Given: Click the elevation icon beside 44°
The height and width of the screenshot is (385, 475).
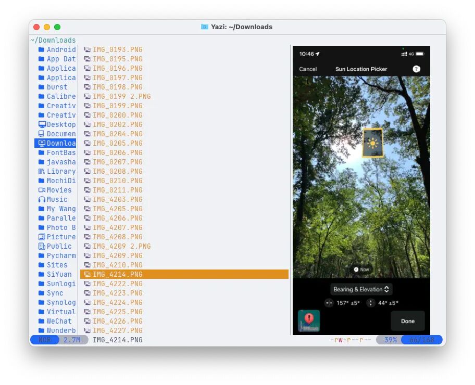Looking at the screenshot, I should tap(371, 303).
